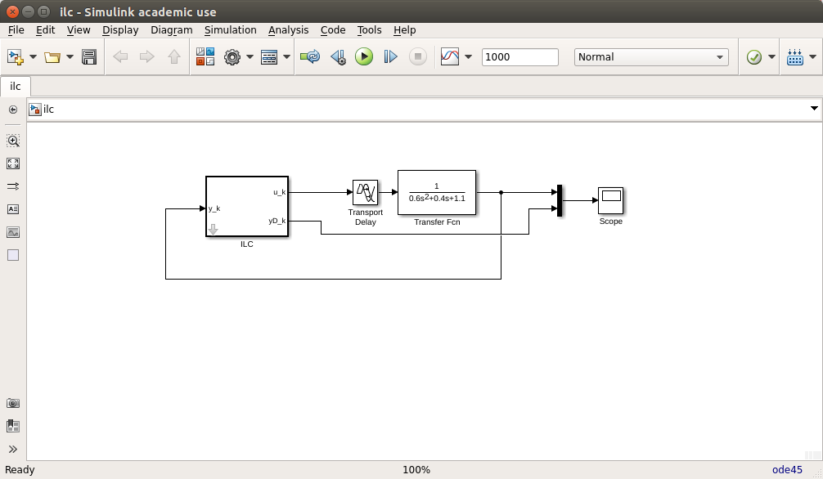Click the Step Forward button
The width and height of the screenshot is (823, 479).
(x=390, y=56)
